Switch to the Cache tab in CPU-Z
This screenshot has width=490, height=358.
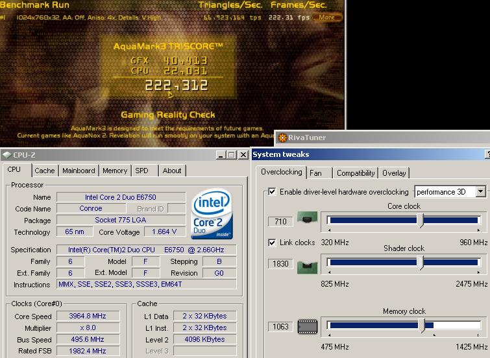click(44, 171)
